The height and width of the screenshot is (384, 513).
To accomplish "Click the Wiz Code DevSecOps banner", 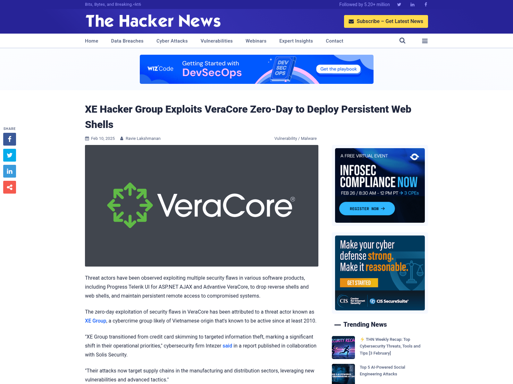I will [256, 69].
